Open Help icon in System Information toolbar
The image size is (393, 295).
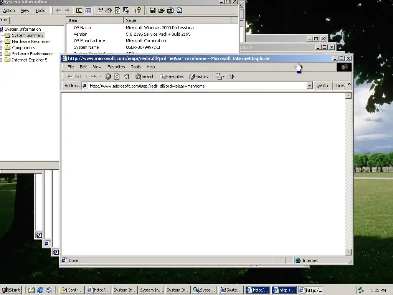click(x=138, y=10)
